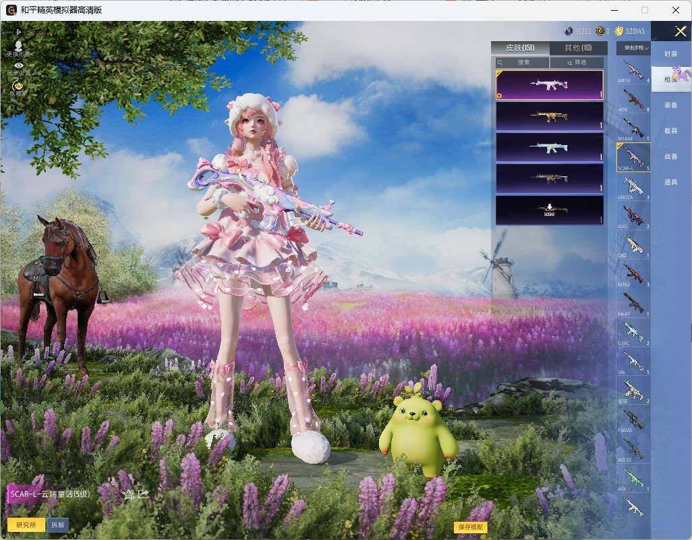Open the 道具 category tab
Image resolution: width=692 pixels, height=540 pixels.
click(x=671, y=182)
